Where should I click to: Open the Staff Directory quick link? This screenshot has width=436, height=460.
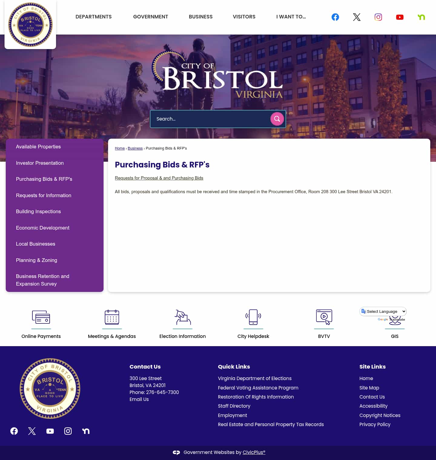(x=234, y=406)
